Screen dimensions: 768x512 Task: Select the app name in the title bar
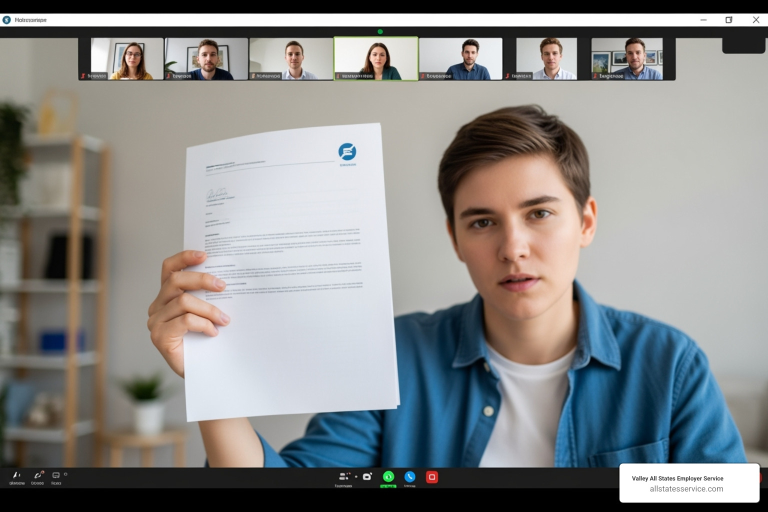pyautogui.click(x=30, y=20)
